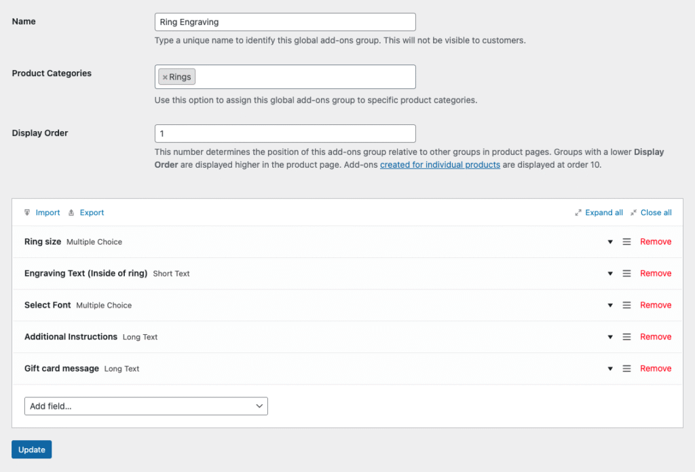Click the Export icon
This screenshot has width=695, height=472.
click(71, 213)
